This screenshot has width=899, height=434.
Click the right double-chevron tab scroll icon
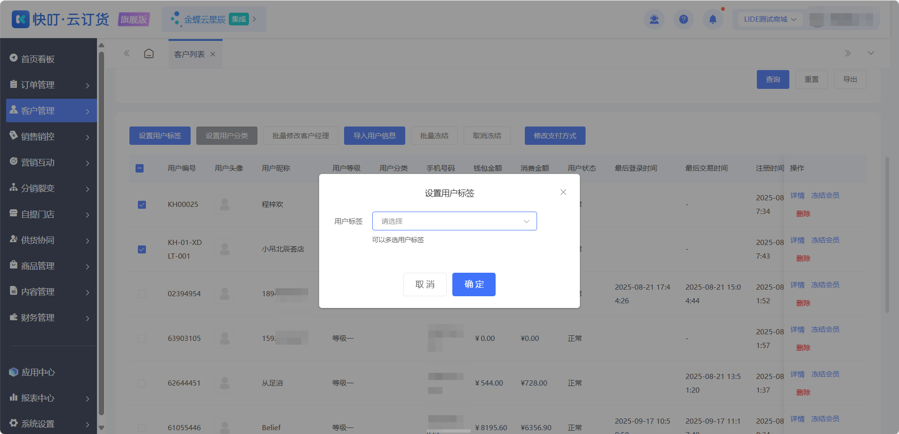[x=848, y=53]
